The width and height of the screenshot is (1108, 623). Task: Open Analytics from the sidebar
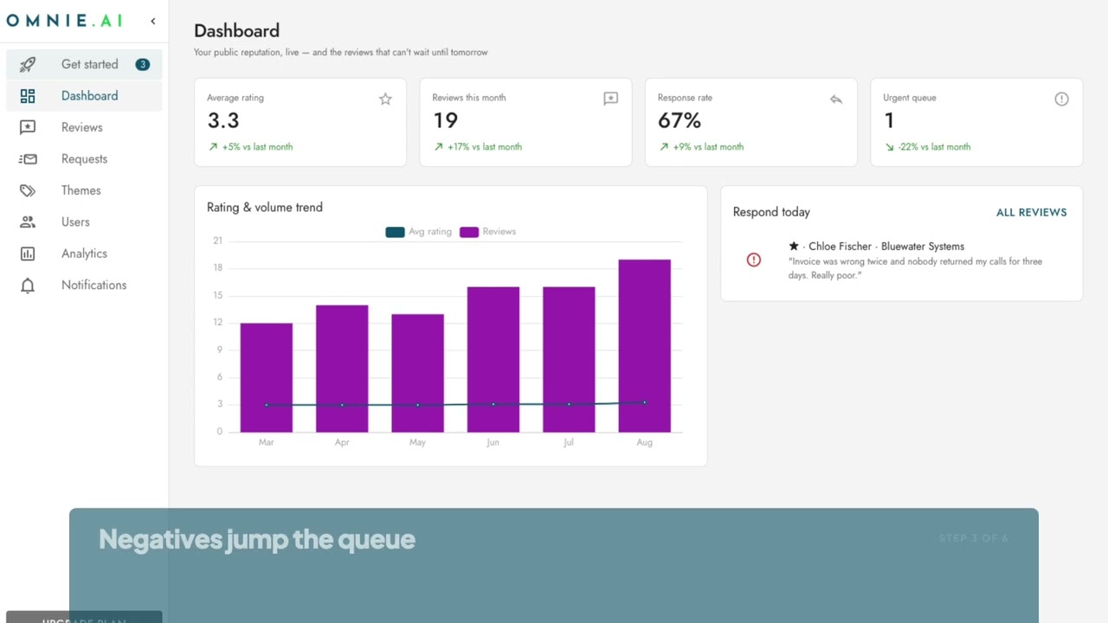click(x=84, y=254)
